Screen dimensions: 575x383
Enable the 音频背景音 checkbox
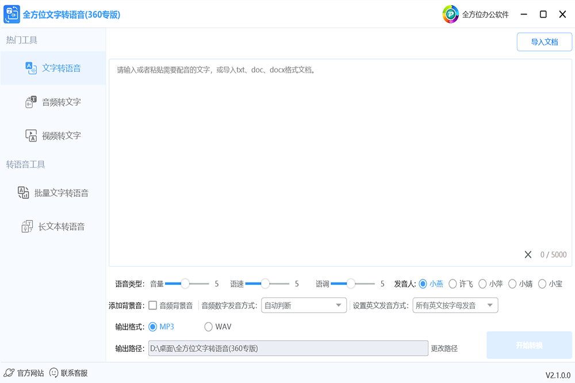point(153,305)
